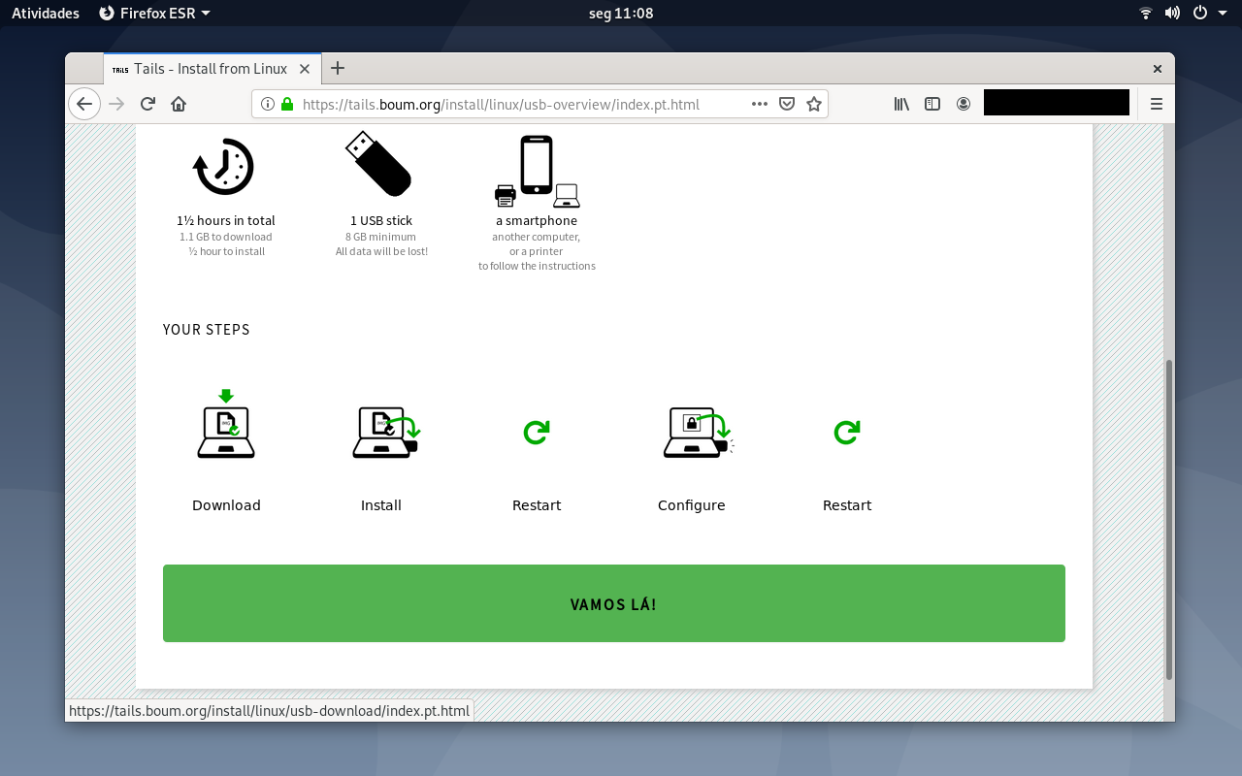The width and height of the screenshot is (1242, 776).
Task: Click the green VAMOS LÁ! button
Action: click(614, 603)
